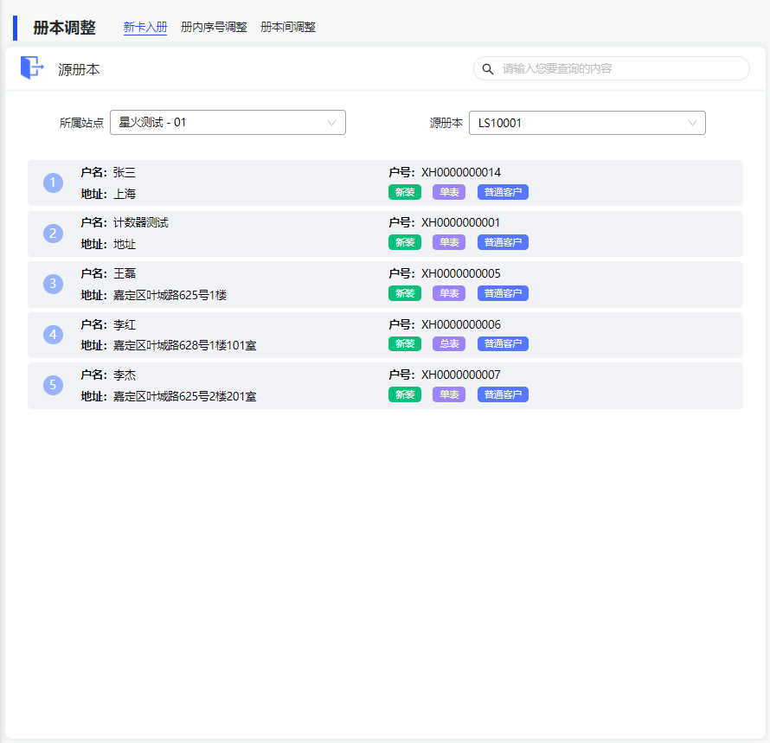
Task: Click the 单表 tag for XH0000000014
Action: point(449,192)
